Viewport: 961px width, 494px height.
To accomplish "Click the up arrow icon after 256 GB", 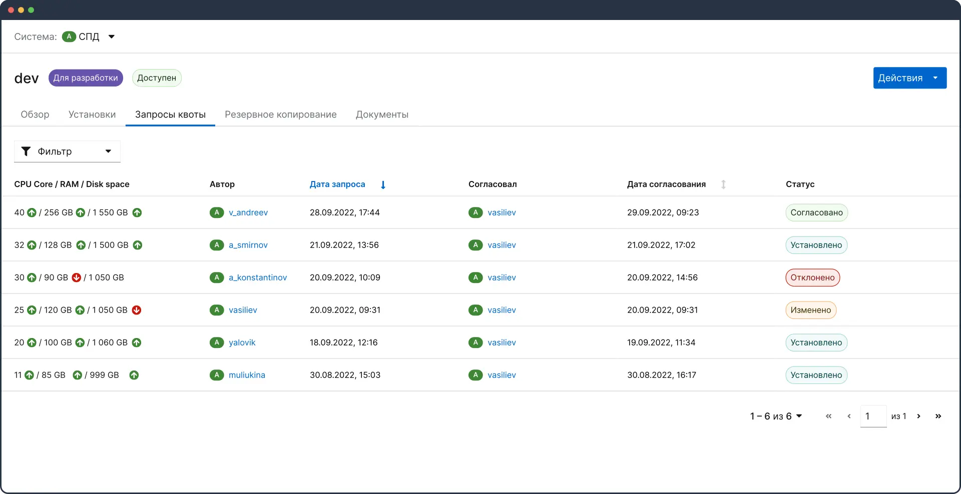I will [x=81, y=212].
